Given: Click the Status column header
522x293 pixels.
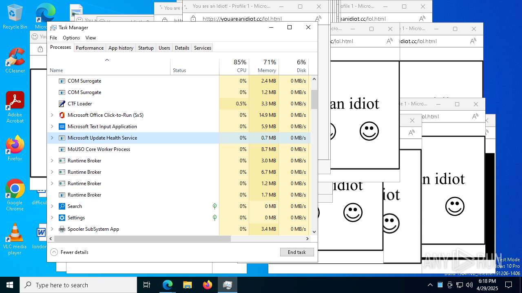Looking at the screenshot, I should tap(195, 66).
